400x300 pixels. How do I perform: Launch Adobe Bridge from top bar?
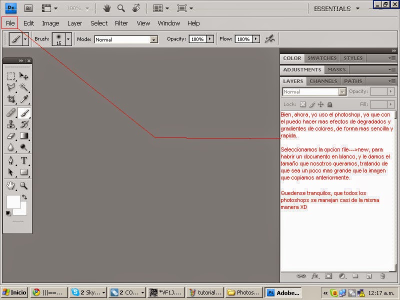click(x=28, y=8)
